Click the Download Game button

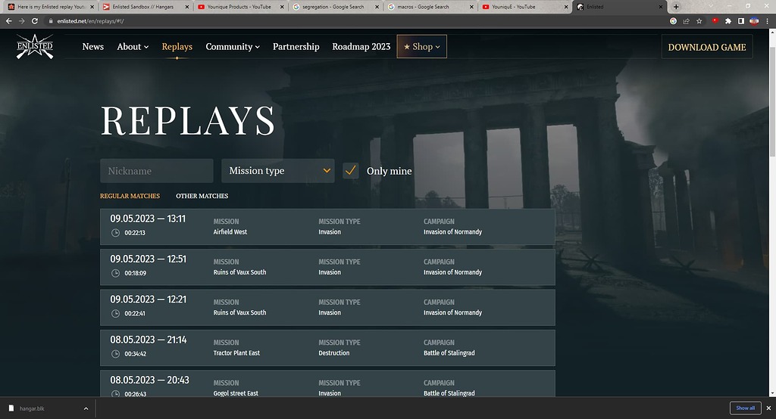pyautogui.click(x=706, y=47)
